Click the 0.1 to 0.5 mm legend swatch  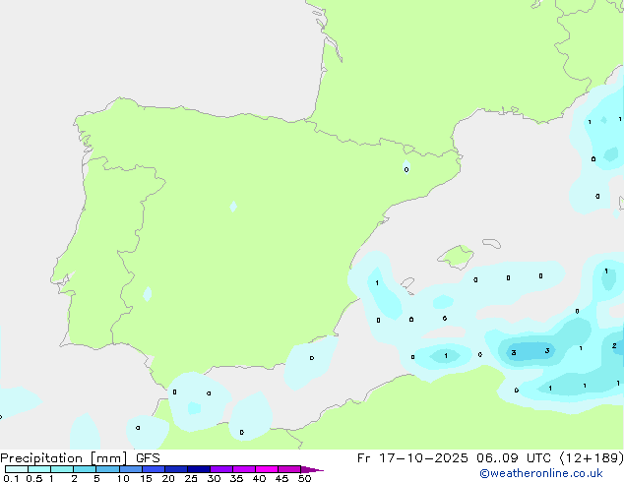click(x=17, y=469)
